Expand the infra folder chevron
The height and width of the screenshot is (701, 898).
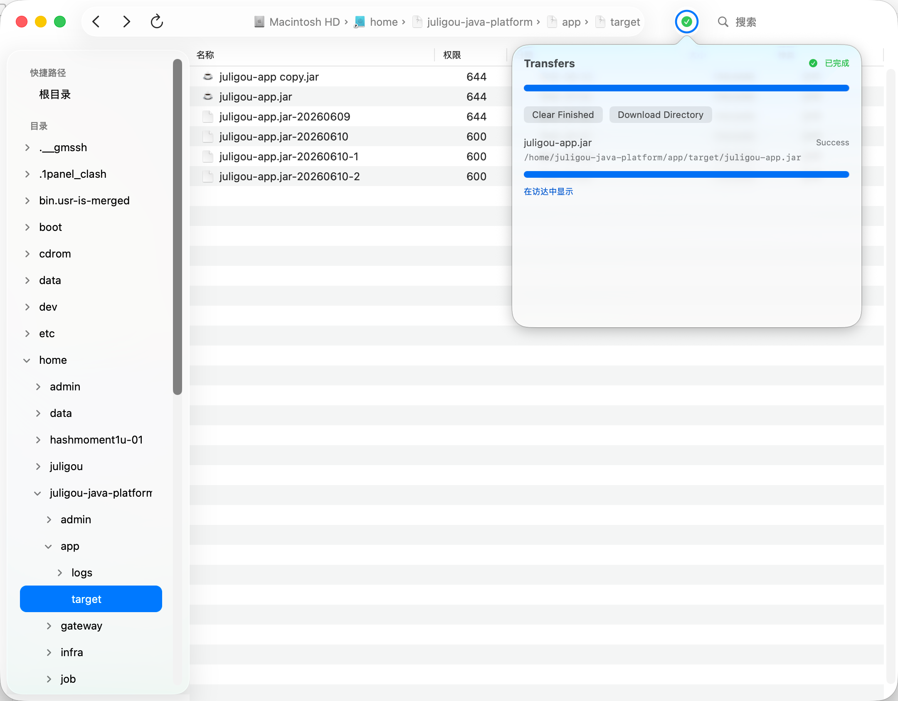point(49,652)
